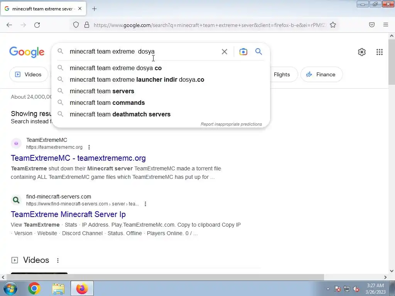
Task: Click the find-minecraft-servers site favicon
Action: tap(16, 200)
